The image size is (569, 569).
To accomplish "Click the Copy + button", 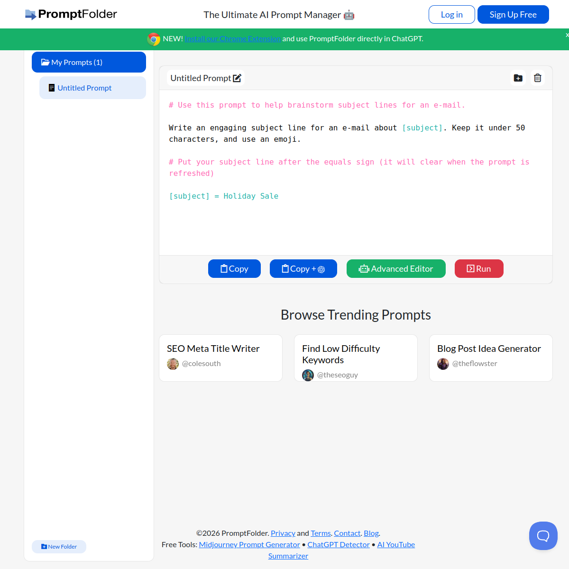I will (x=303, y=268).
